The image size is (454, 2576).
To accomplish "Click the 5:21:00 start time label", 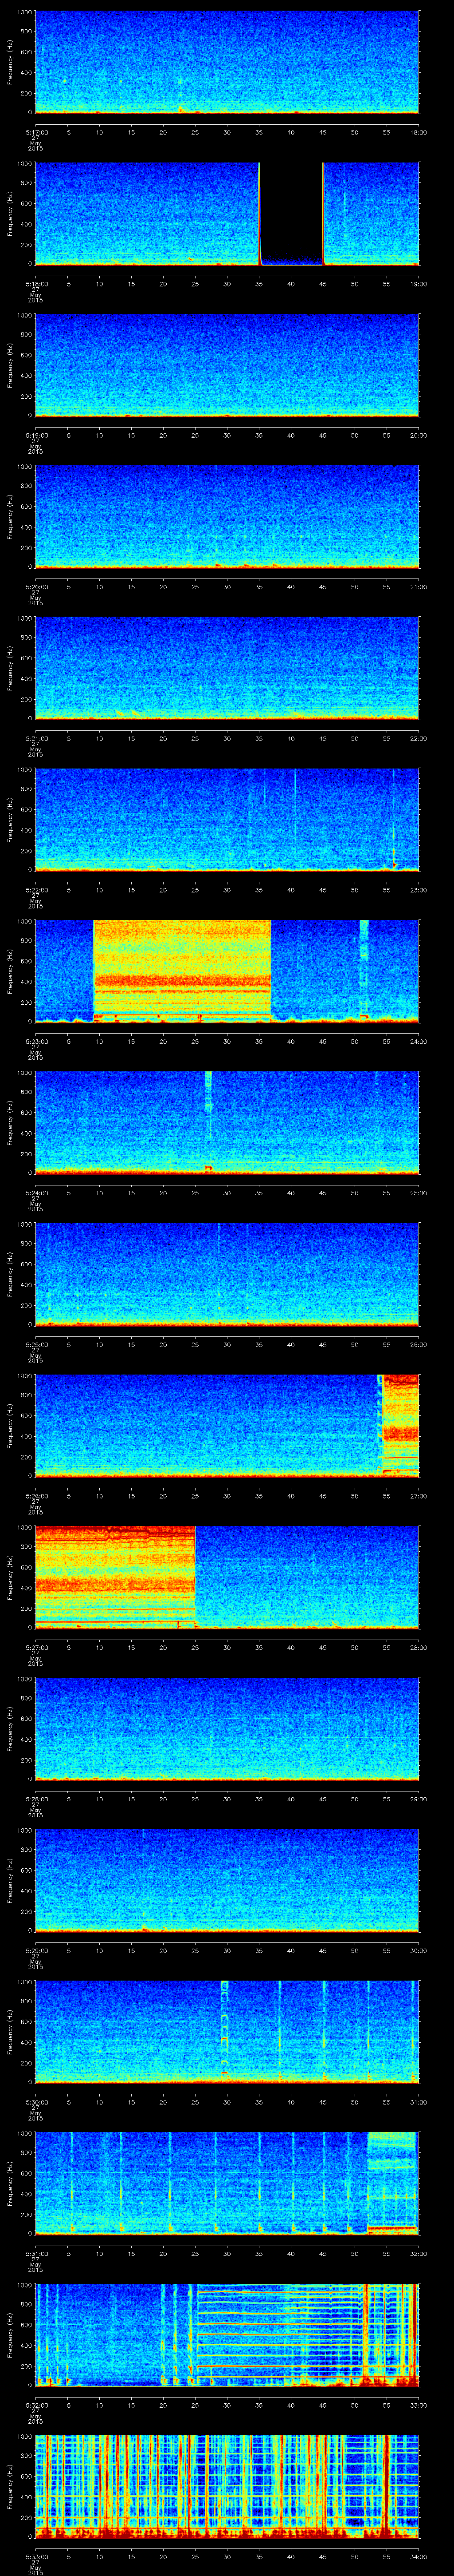I will pyautogui.click(x=37, y=738).
